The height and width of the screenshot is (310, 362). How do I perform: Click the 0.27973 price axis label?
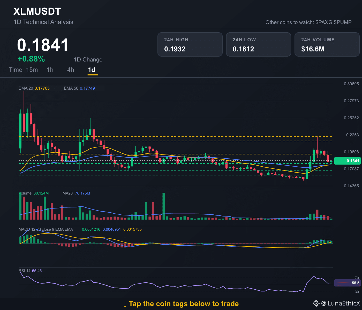point(351,101)
